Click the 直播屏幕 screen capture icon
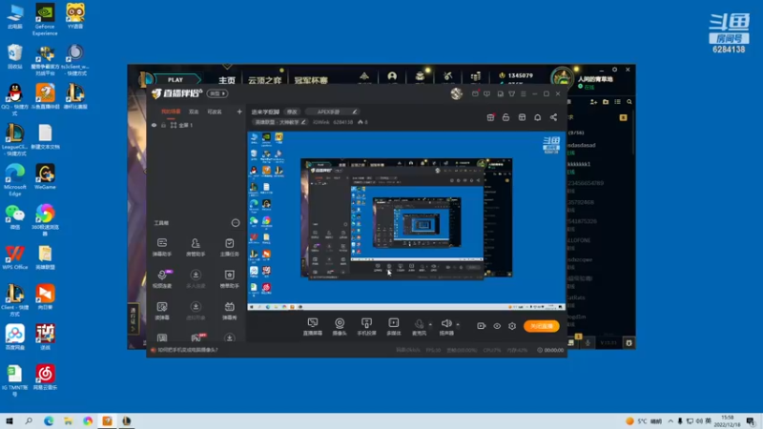The image size is (763, 429). coord(313,323)
